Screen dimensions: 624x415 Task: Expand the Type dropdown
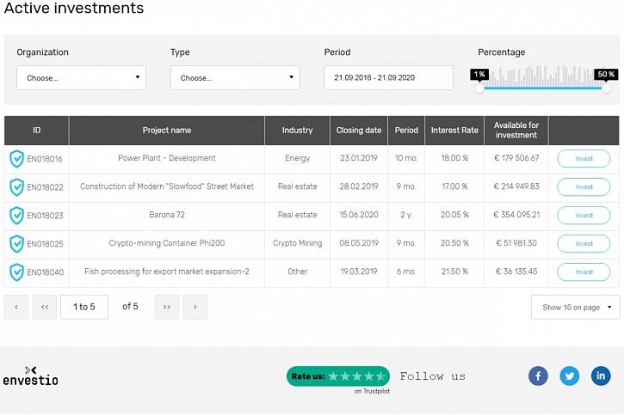234,78
